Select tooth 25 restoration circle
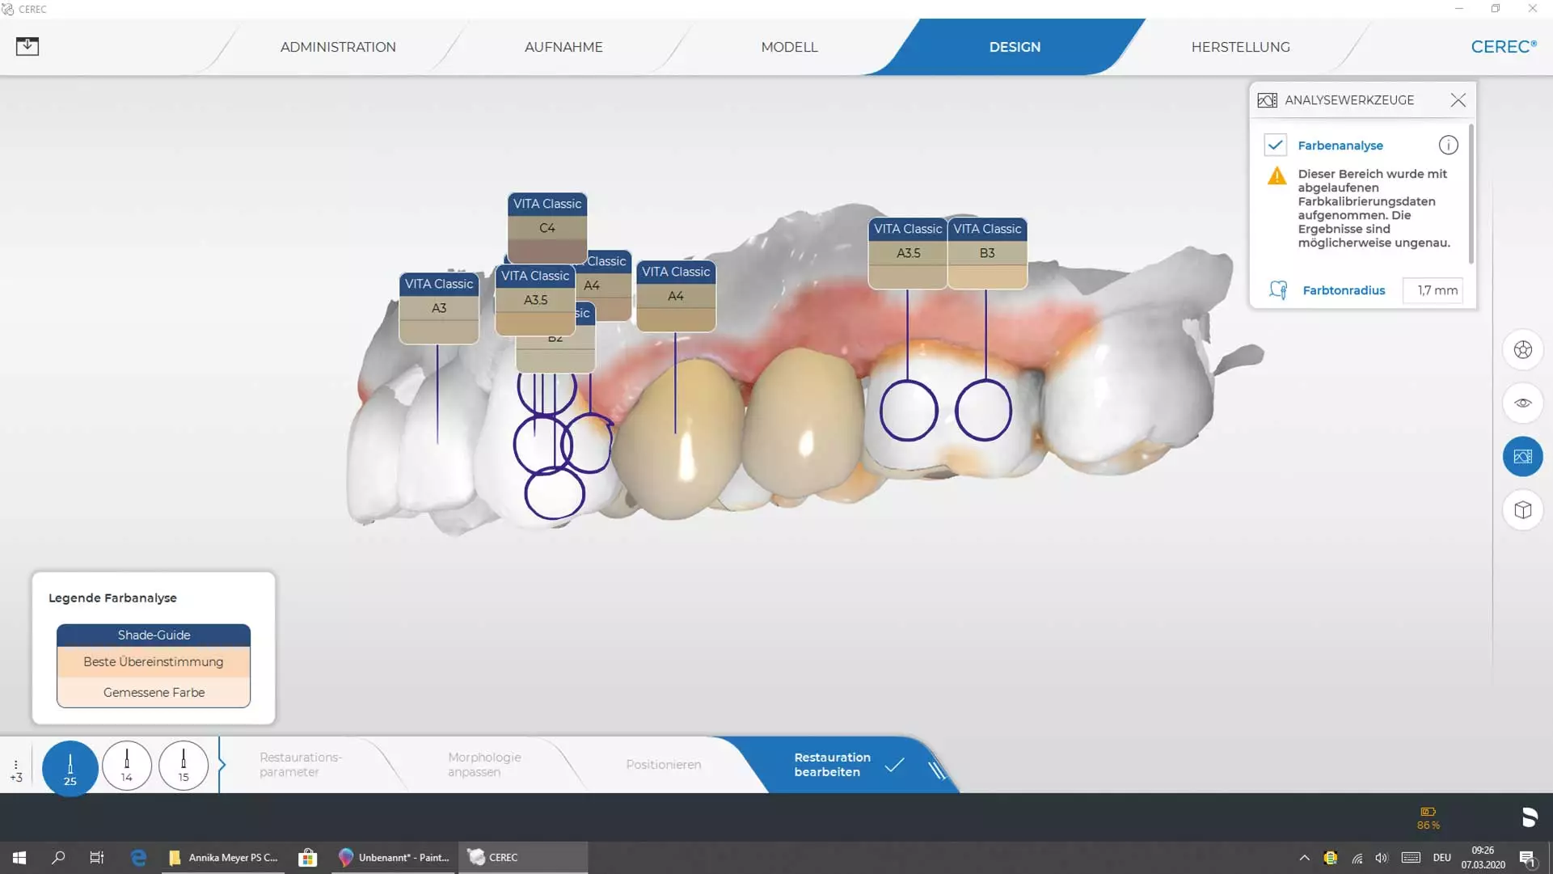The width and height of the screenshot is (1553, 874). point(70,766)
